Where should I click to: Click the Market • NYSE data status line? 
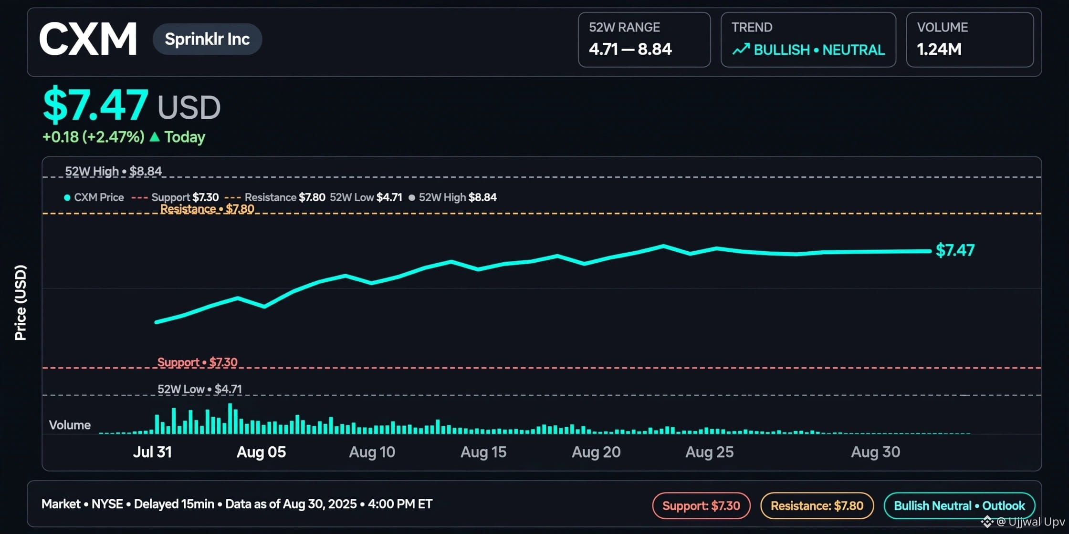point(237,504)
